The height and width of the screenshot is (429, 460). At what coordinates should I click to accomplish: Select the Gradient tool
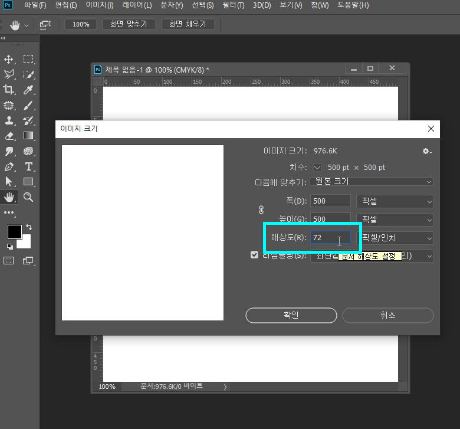pyautogui.click(x=28, y=136)
